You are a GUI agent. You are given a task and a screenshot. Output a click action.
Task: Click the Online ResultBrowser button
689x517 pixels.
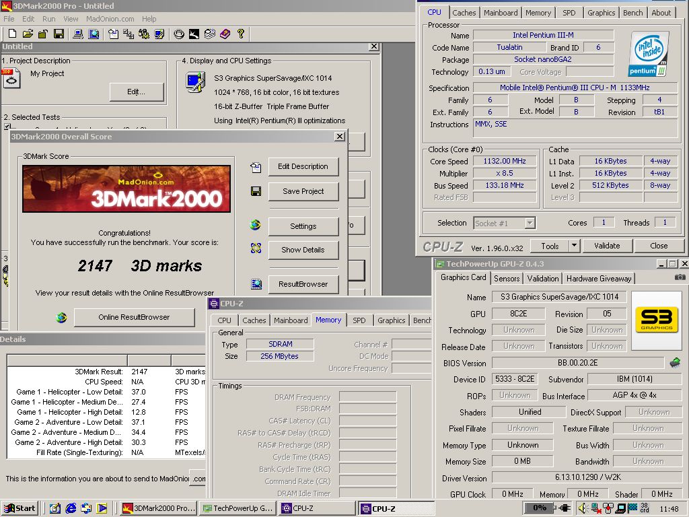[x=134, y=318]
